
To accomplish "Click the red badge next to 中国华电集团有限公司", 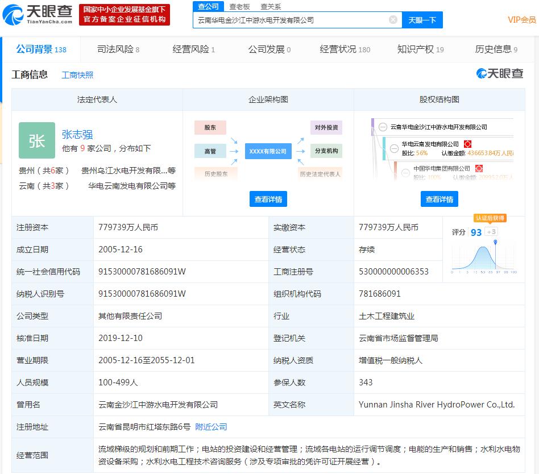I will pyautogui.click(x=479, y=168).
